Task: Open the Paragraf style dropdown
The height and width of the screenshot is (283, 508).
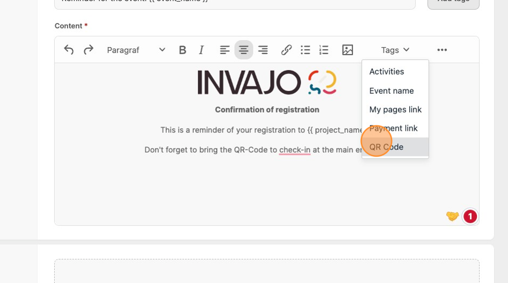Action: pyautogui.click(x=136, y=50)
